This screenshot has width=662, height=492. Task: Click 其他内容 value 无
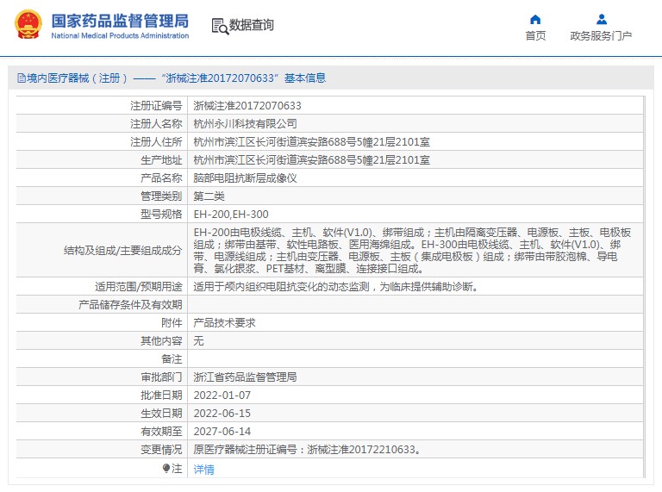(x=198, y=341)
